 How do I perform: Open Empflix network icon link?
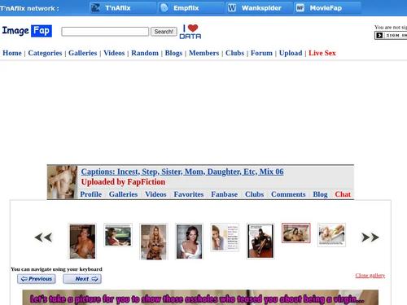(x=164, y=8)
